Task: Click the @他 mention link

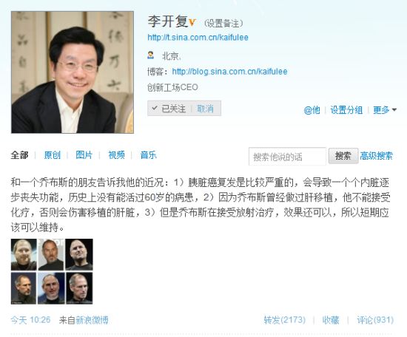Action: [x=312, y=110]
